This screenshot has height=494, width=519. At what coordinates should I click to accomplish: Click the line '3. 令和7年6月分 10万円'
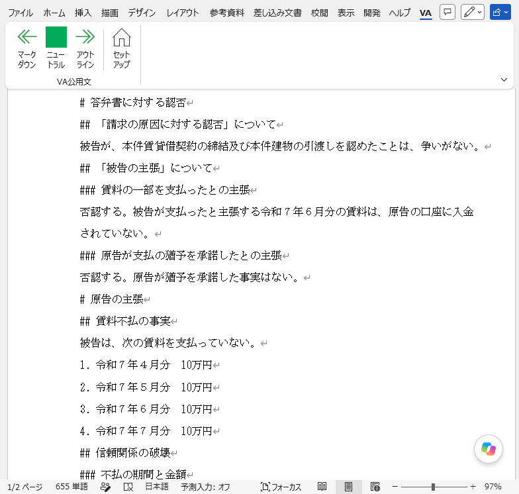[x=146, y=409]
